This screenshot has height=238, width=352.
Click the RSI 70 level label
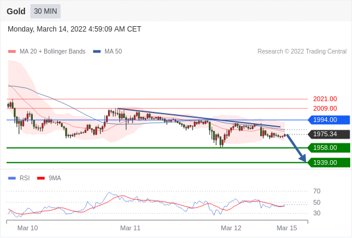coord(317,191)
